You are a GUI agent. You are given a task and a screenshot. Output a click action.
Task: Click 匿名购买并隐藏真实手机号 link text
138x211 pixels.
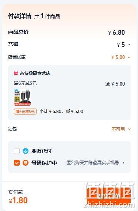click(x=93, y=163)
